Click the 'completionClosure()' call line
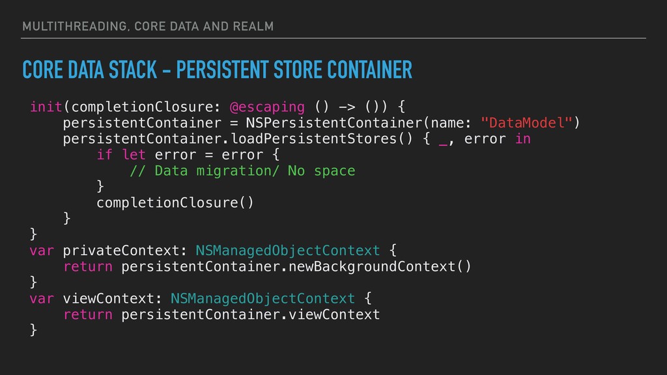The height and width of the screenshot is (375, 667). click(175, 203)
